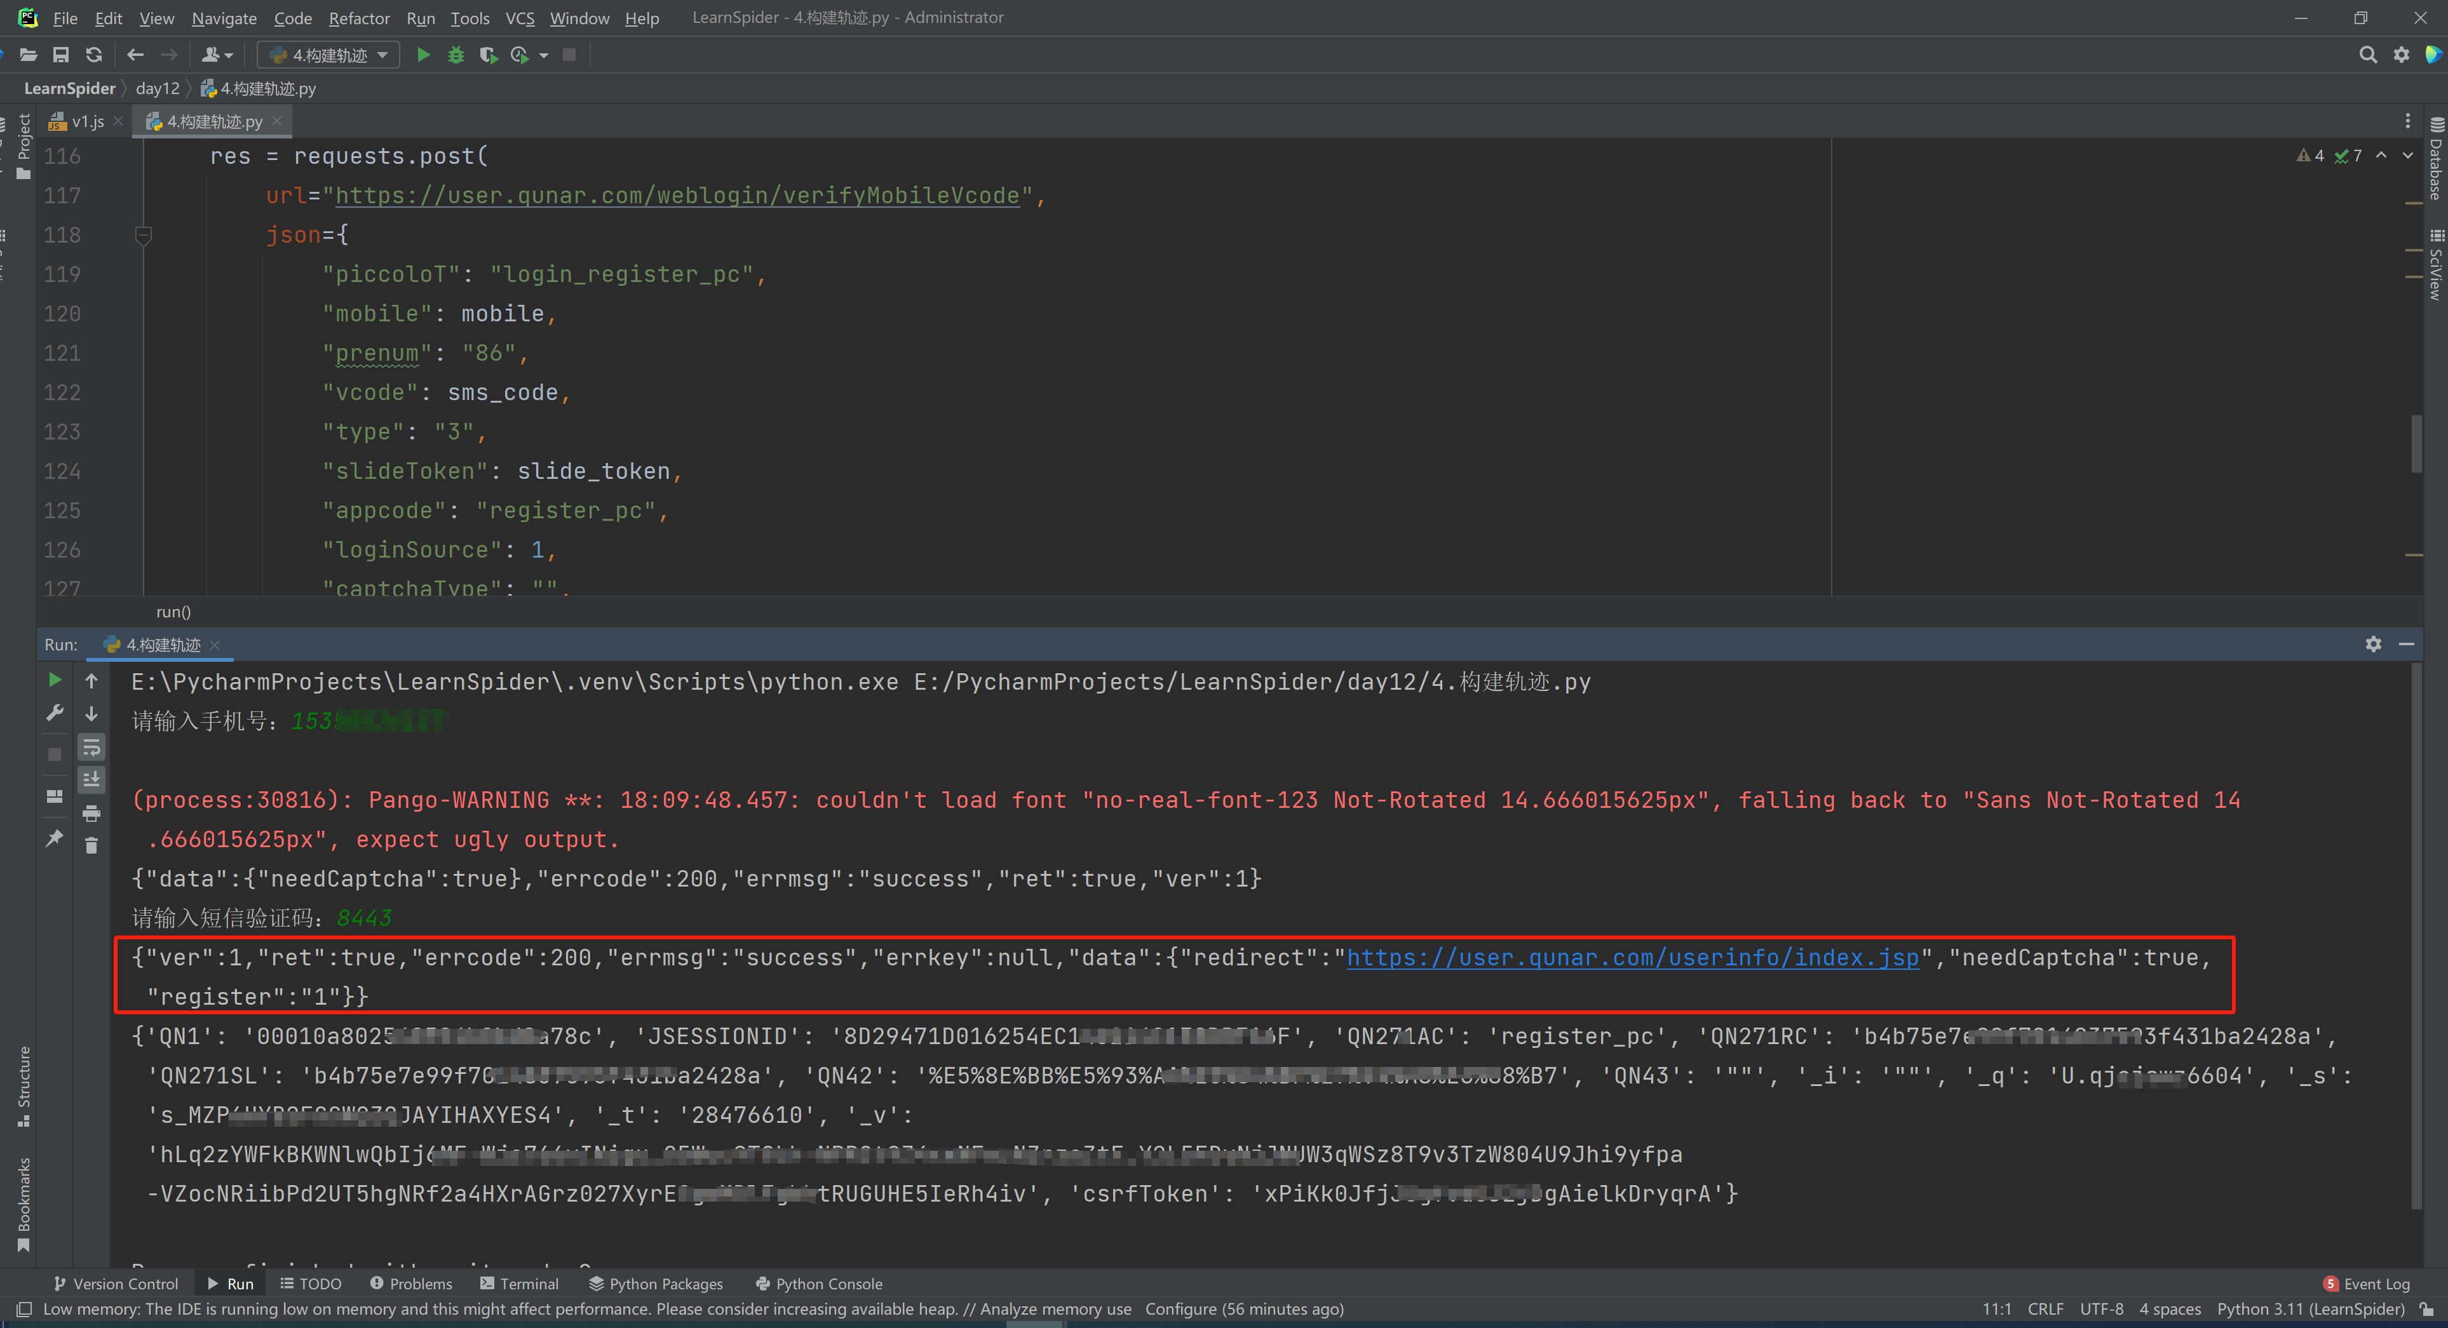Change line separator CRLF in status bar

(2045, 1310)
